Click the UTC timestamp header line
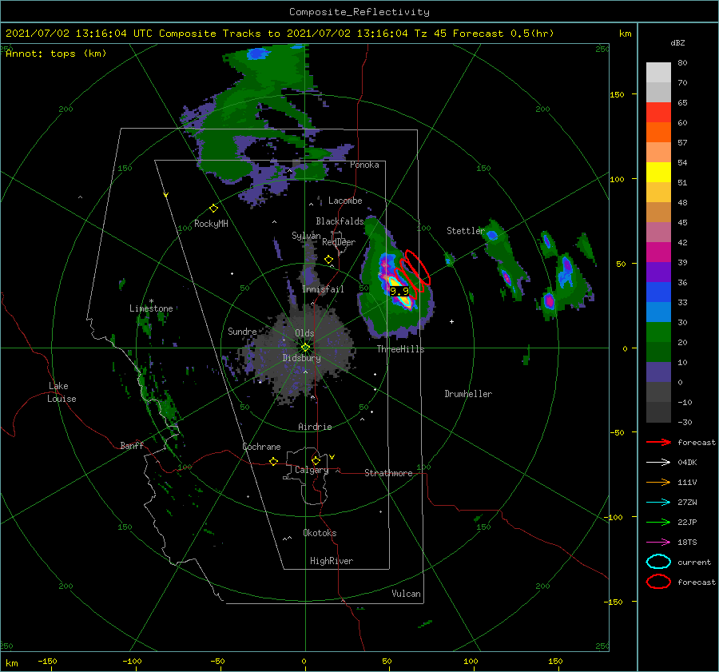The image size is (719, 672). click(x=280, y=34)
